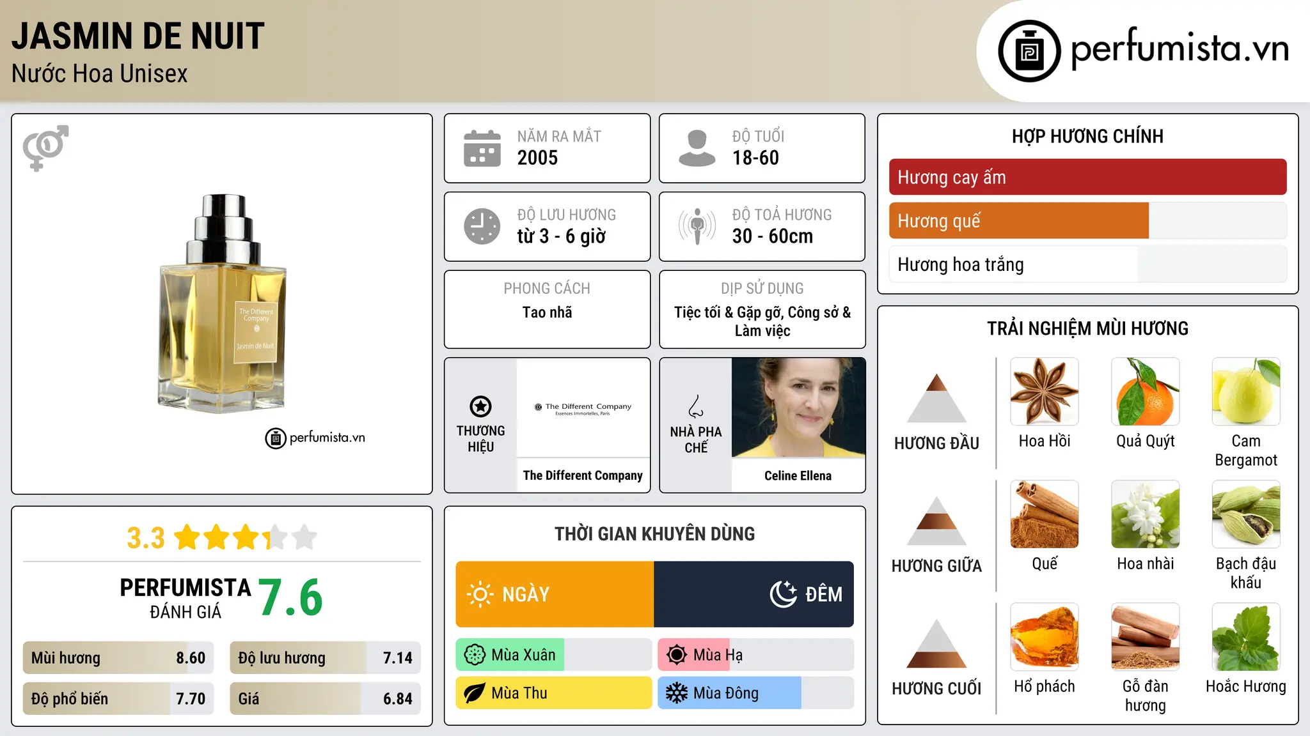The image size is (1310, 736).
Task: Click the Quế cinnamon image
Action: [1045, 514]
